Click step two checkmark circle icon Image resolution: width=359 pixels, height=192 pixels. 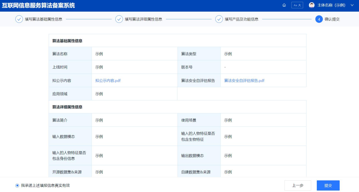pyautogui.click(x=119, y=19)
